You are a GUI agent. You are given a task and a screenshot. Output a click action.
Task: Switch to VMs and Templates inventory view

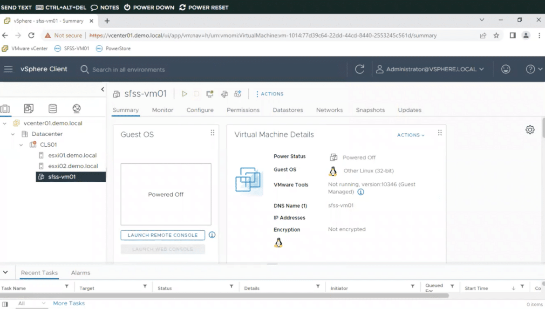coord(29,109)
